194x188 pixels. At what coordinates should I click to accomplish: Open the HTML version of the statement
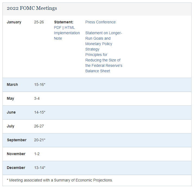pyautogui.click(x=70, y=27)
